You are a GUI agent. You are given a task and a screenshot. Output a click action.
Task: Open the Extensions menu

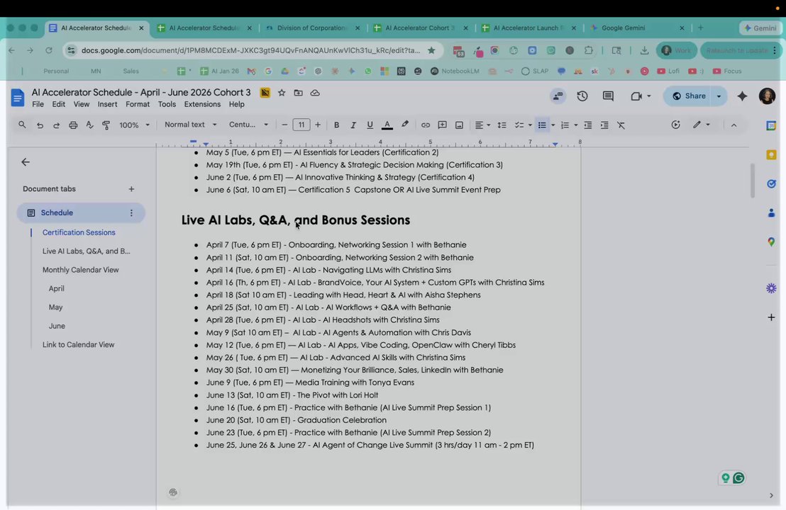[202, 104]
